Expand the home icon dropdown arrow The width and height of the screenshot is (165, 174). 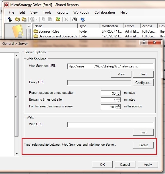click(x=37, y=20)
